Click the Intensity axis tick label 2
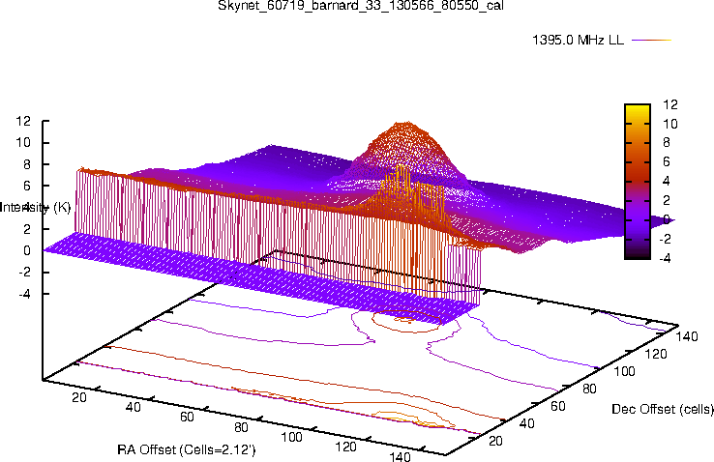Image resolution: width=714 pixels, height=462 pixels. [x=26, y=229]
